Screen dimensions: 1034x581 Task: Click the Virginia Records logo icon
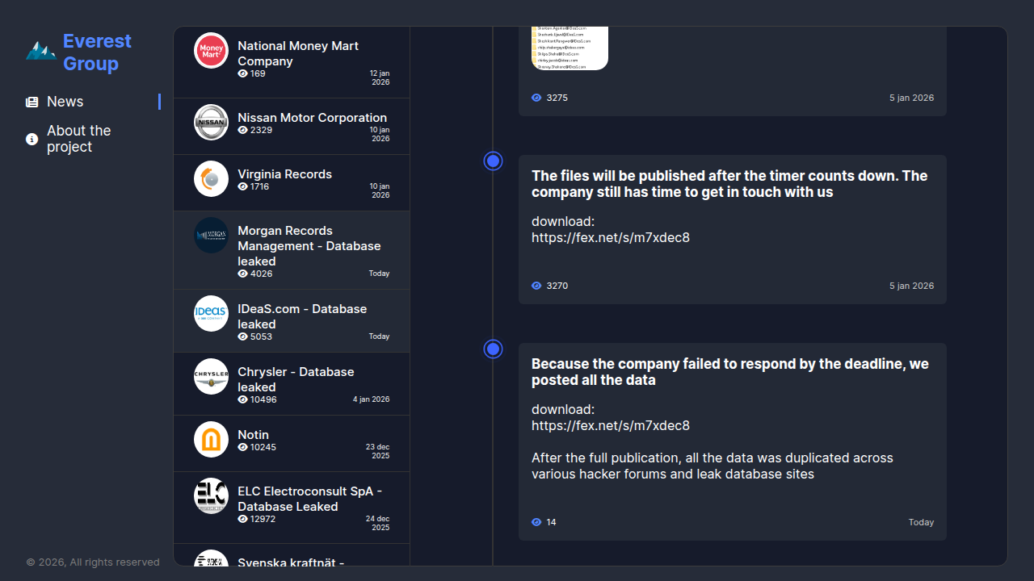click(x=211, y=179)
